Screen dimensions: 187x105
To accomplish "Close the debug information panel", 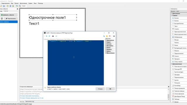I will (x=169, y=87).
